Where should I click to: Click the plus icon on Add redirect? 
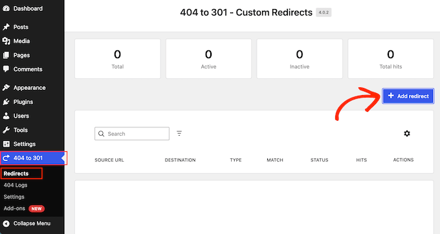click(391, 96)
